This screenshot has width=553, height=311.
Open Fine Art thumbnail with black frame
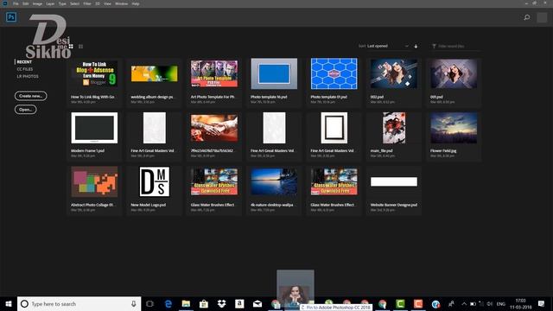tap(334, 128)
